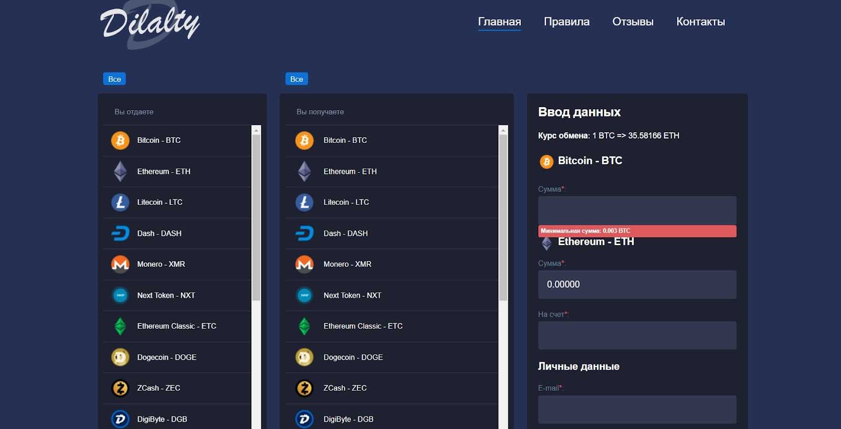Viewport: 841px width, 429px height.
Task: Select DigiByte - DGB text in the give list
Action: (x=162, y=419)
